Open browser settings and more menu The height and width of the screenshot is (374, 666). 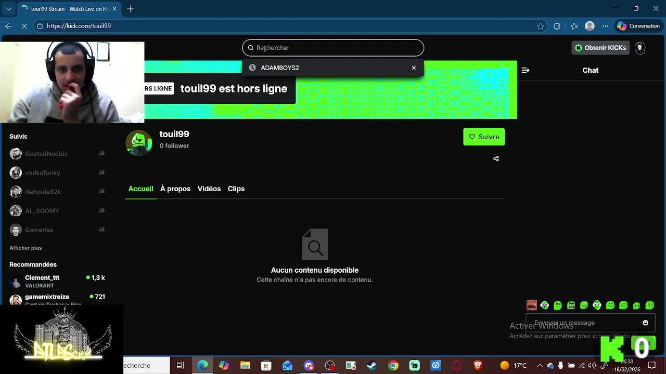[x=605, y=26]
